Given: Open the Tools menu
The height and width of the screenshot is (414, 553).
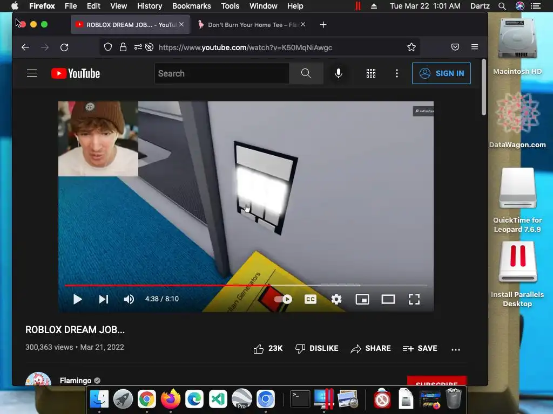Looking at the screenshot, I should tap(230, 6).
